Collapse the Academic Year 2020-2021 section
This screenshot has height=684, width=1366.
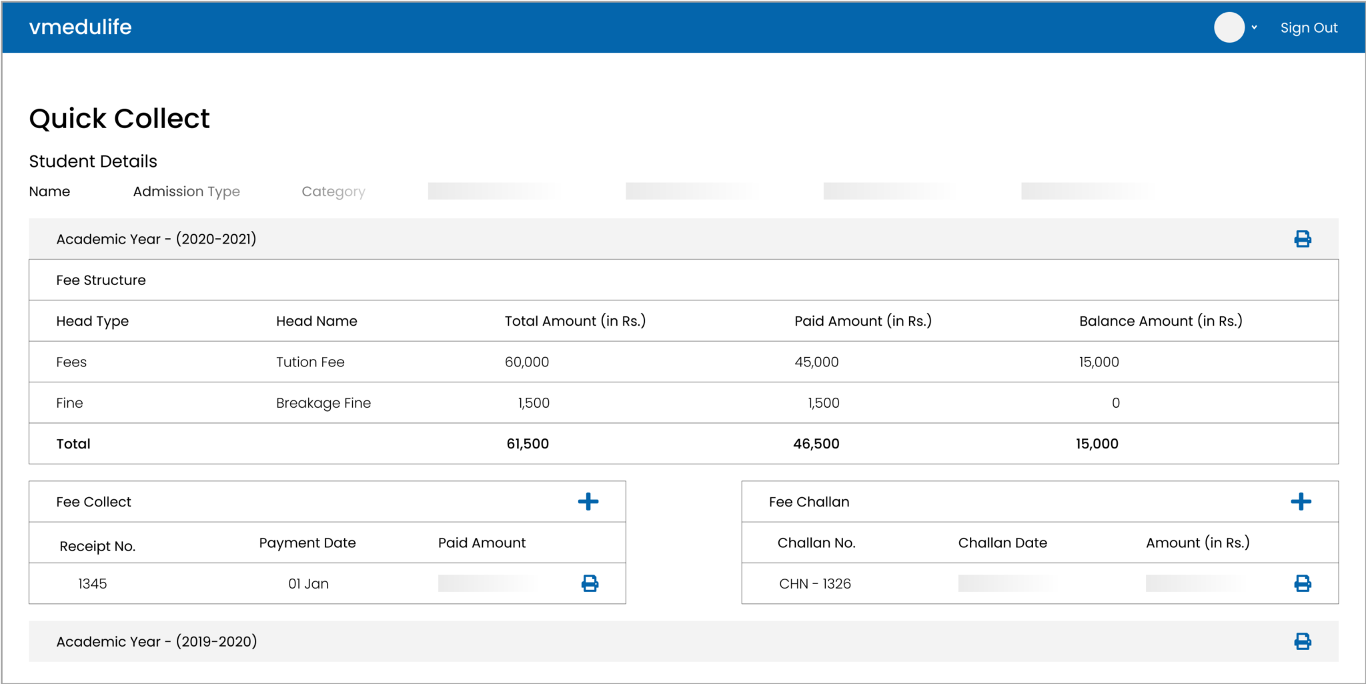[x=157, y=238]
